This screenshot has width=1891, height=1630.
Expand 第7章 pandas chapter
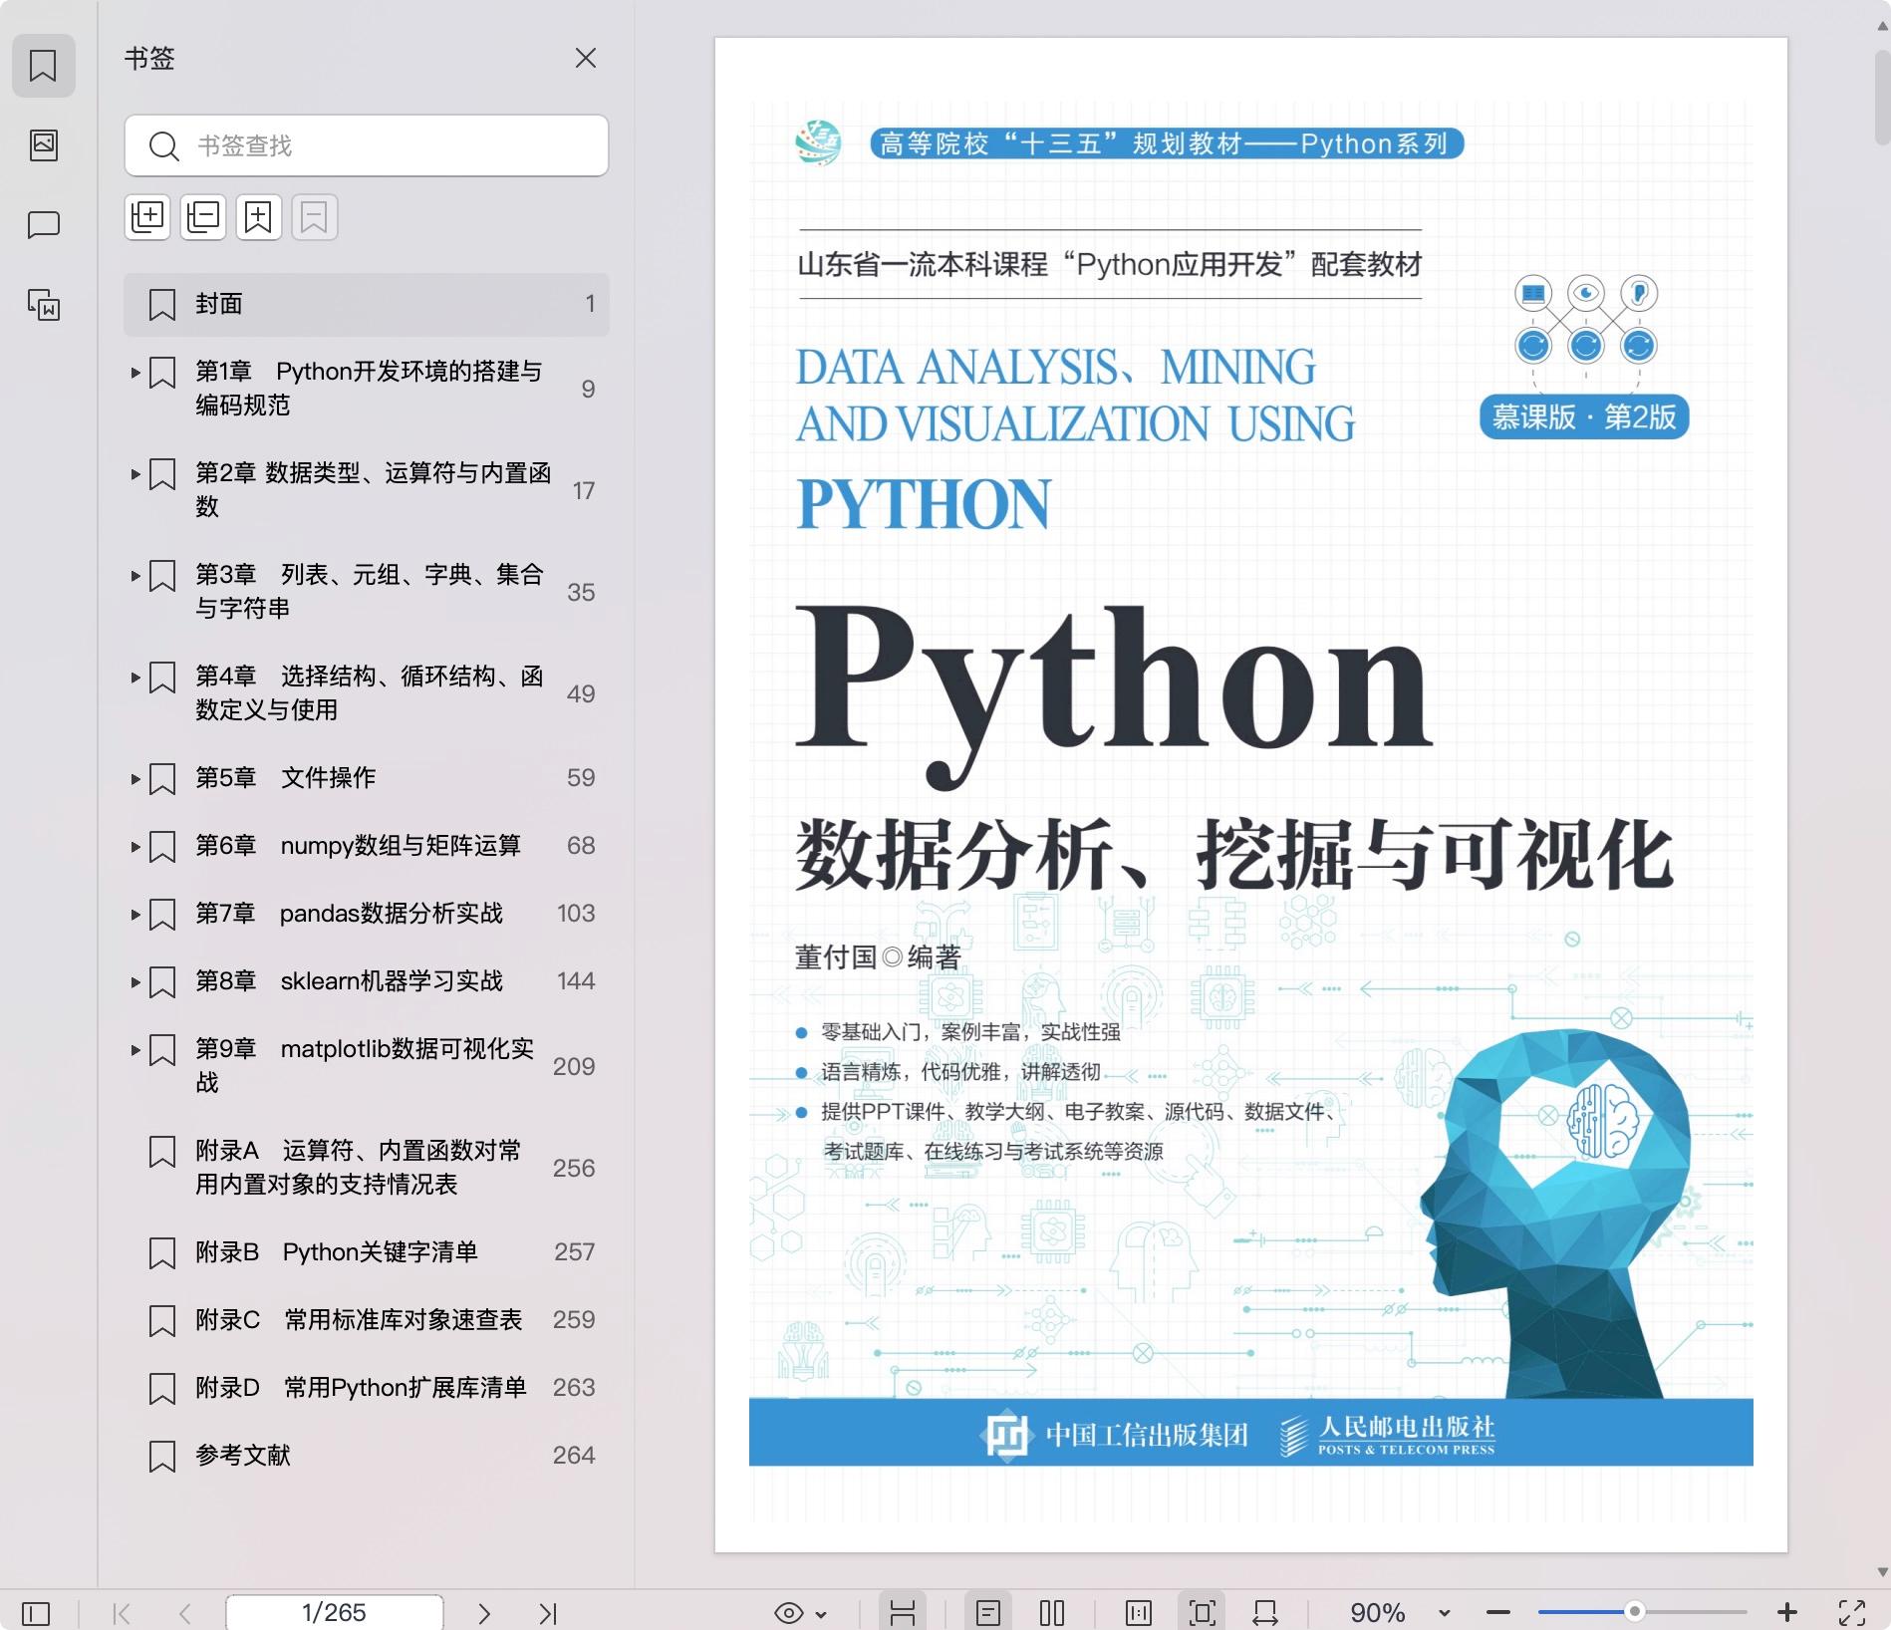135,915
